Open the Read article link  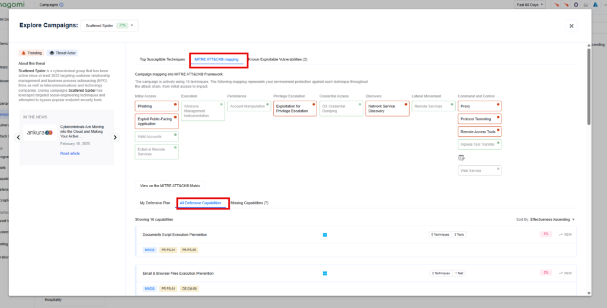pos(70,153)
